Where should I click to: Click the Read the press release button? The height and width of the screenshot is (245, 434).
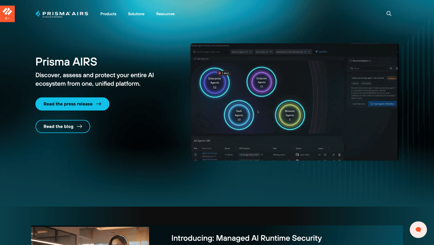72,104
